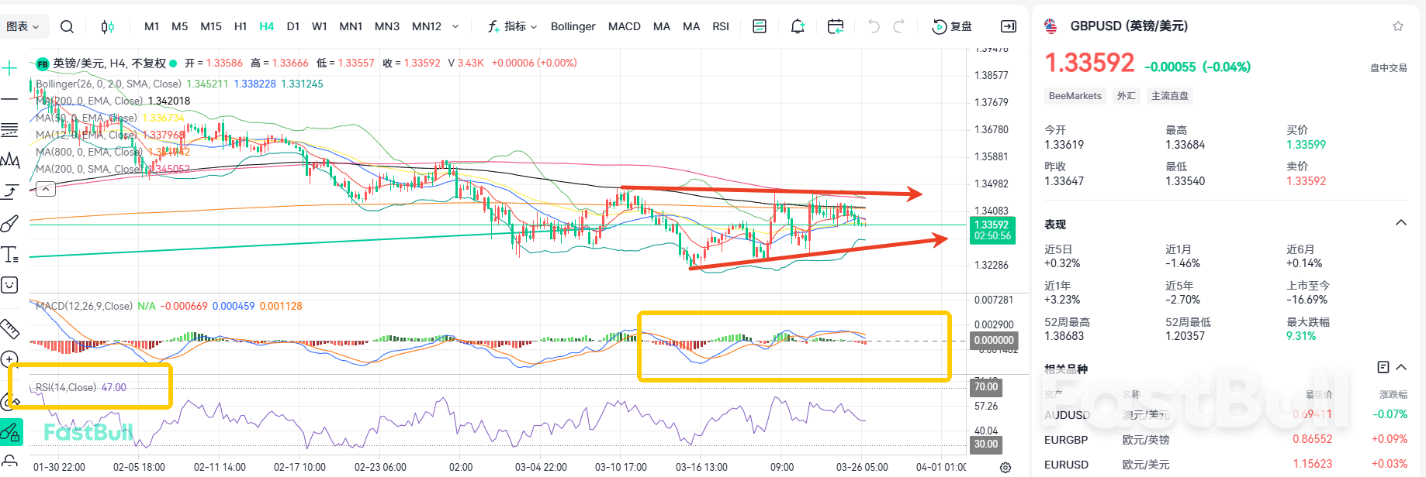Screen dimensions: 1426x477
Task: Open the 图表 dropdown menu
Action: 22,26
